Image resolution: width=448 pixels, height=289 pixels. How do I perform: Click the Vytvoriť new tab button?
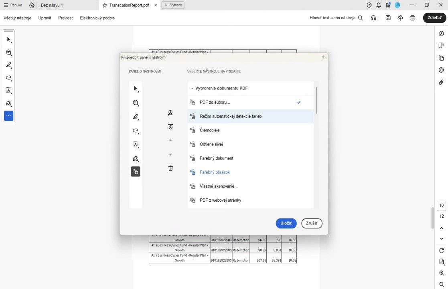[173, 5]
